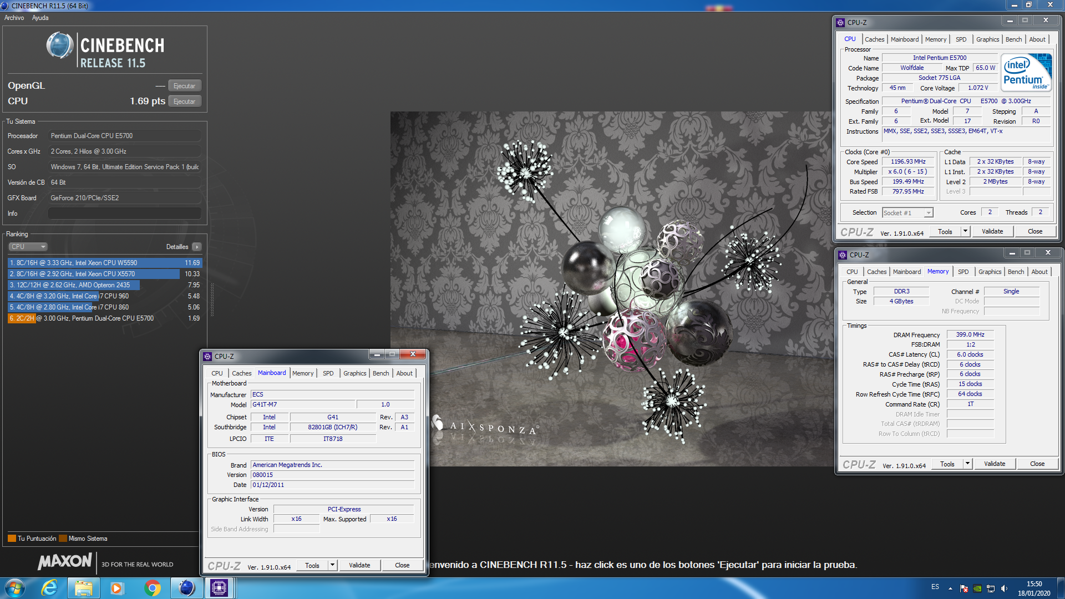Switch to CPU tab in the Memory window

852,272
